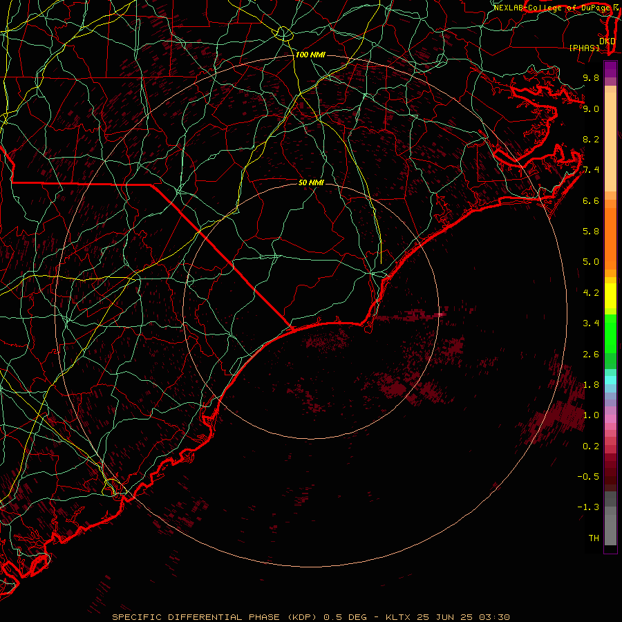Viewport: 622px width, 622px height.
Task: Click the "50 NMI" range ring label
Action: coord(311,182)
